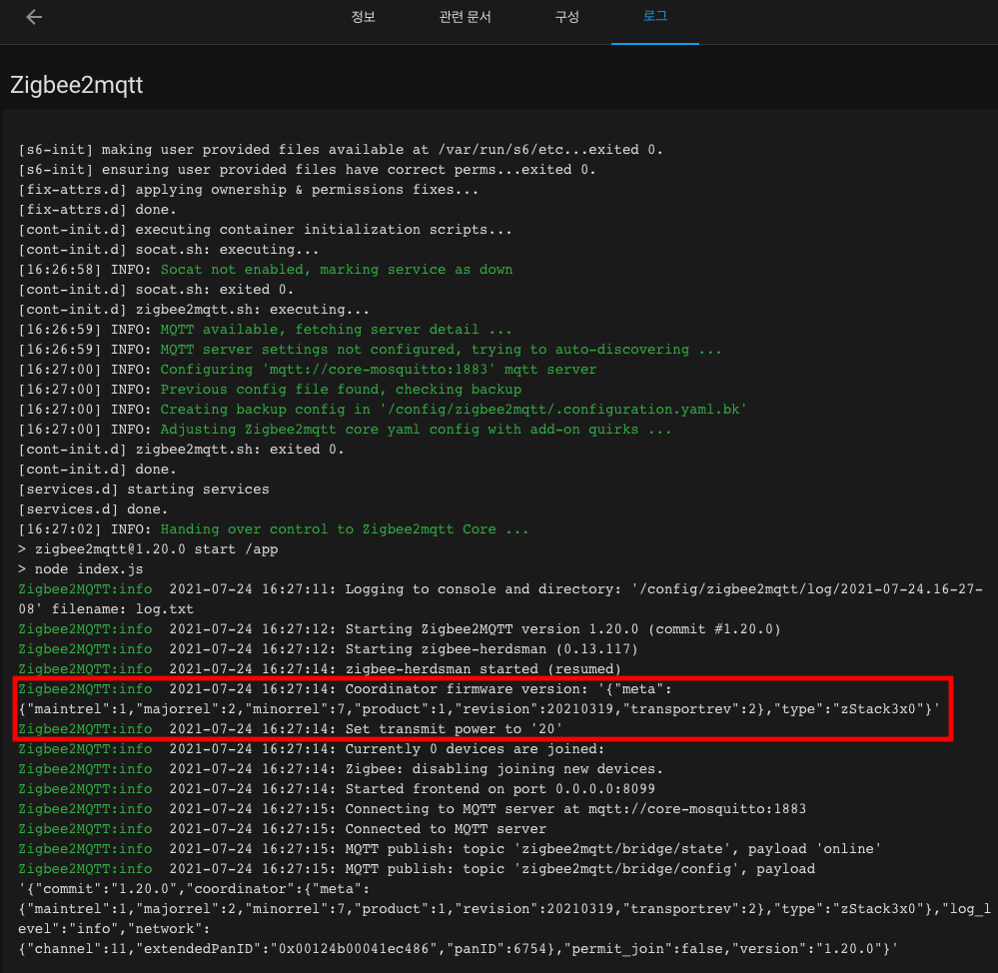998x973 pixels.
Task: Open the 정보 tab
Action: (x=363, y=17)
